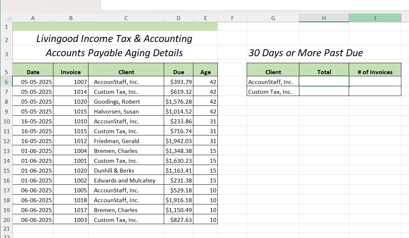Click the Age value 42 in row 9
The image size is (409, 238).
click(x=205, y=111)
